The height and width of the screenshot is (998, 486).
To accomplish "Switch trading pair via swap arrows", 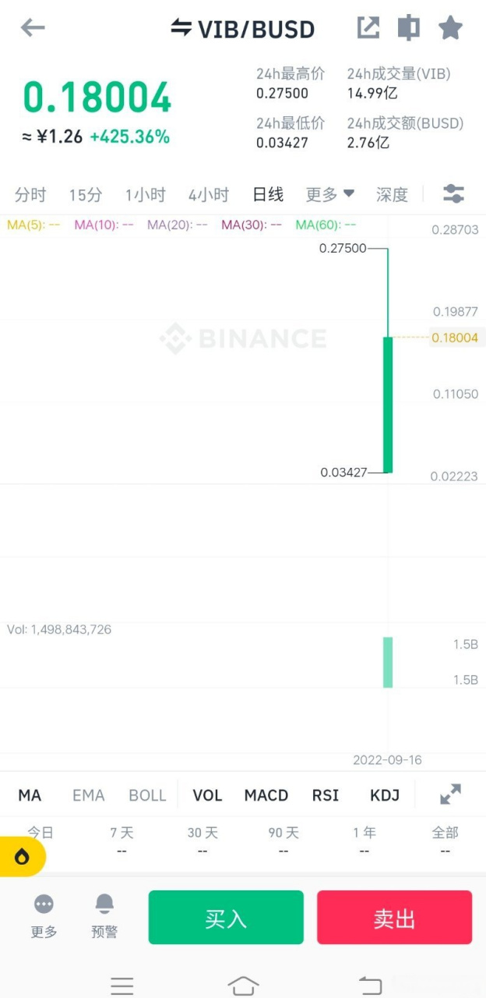I will click(x=181, y=28).
